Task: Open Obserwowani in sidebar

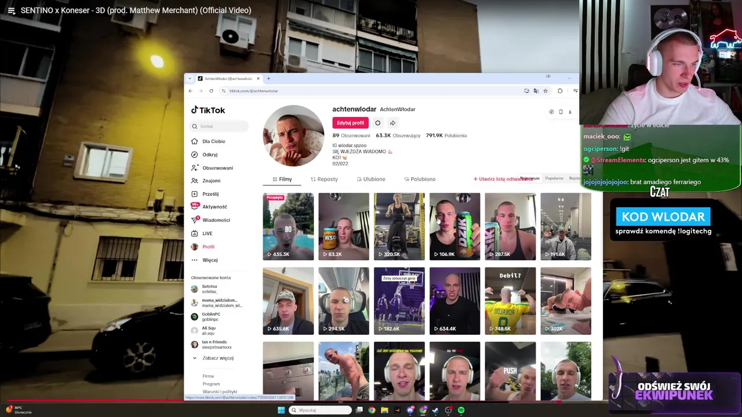Action: point(212,168)
